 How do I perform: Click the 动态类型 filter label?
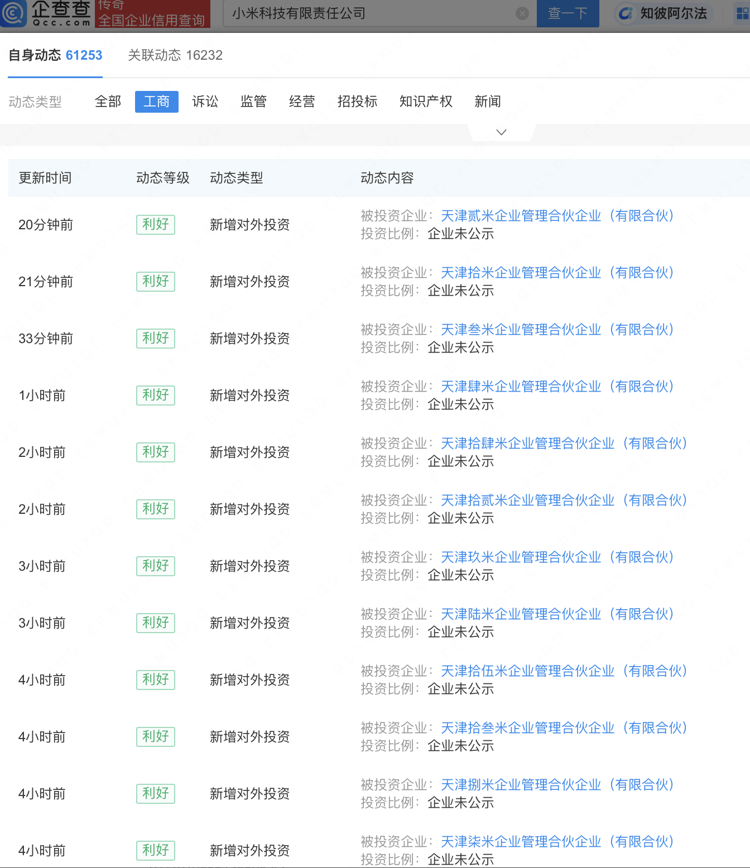pos(35,102)
